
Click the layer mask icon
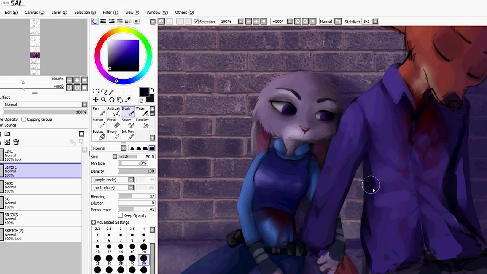pos(81,134)
